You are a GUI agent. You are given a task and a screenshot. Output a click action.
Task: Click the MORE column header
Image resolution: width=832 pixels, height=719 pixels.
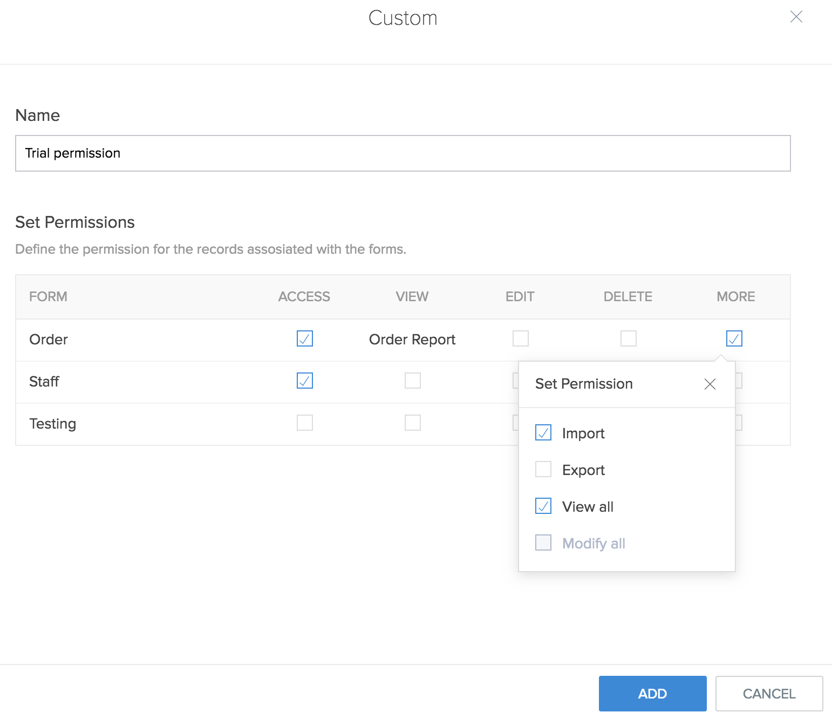click(x=735, y=297)
